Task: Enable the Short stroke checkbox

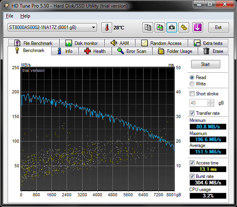Action: click(x=192, y=94)
